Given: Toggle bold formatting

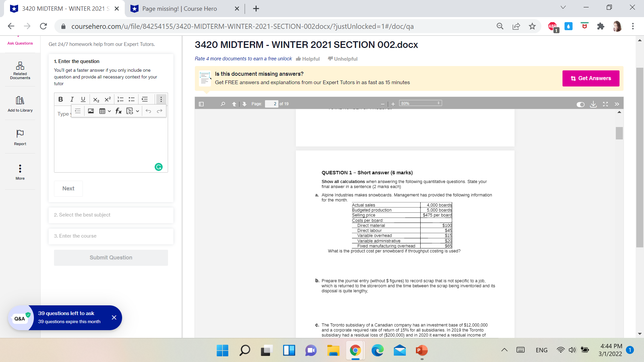Looking at the screenshot, I should click(x=61, y=99).
